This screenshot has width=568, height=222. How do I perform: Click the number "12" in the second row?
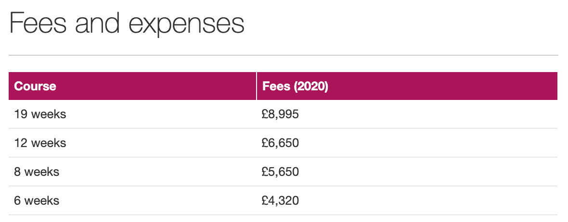[21, 143]
